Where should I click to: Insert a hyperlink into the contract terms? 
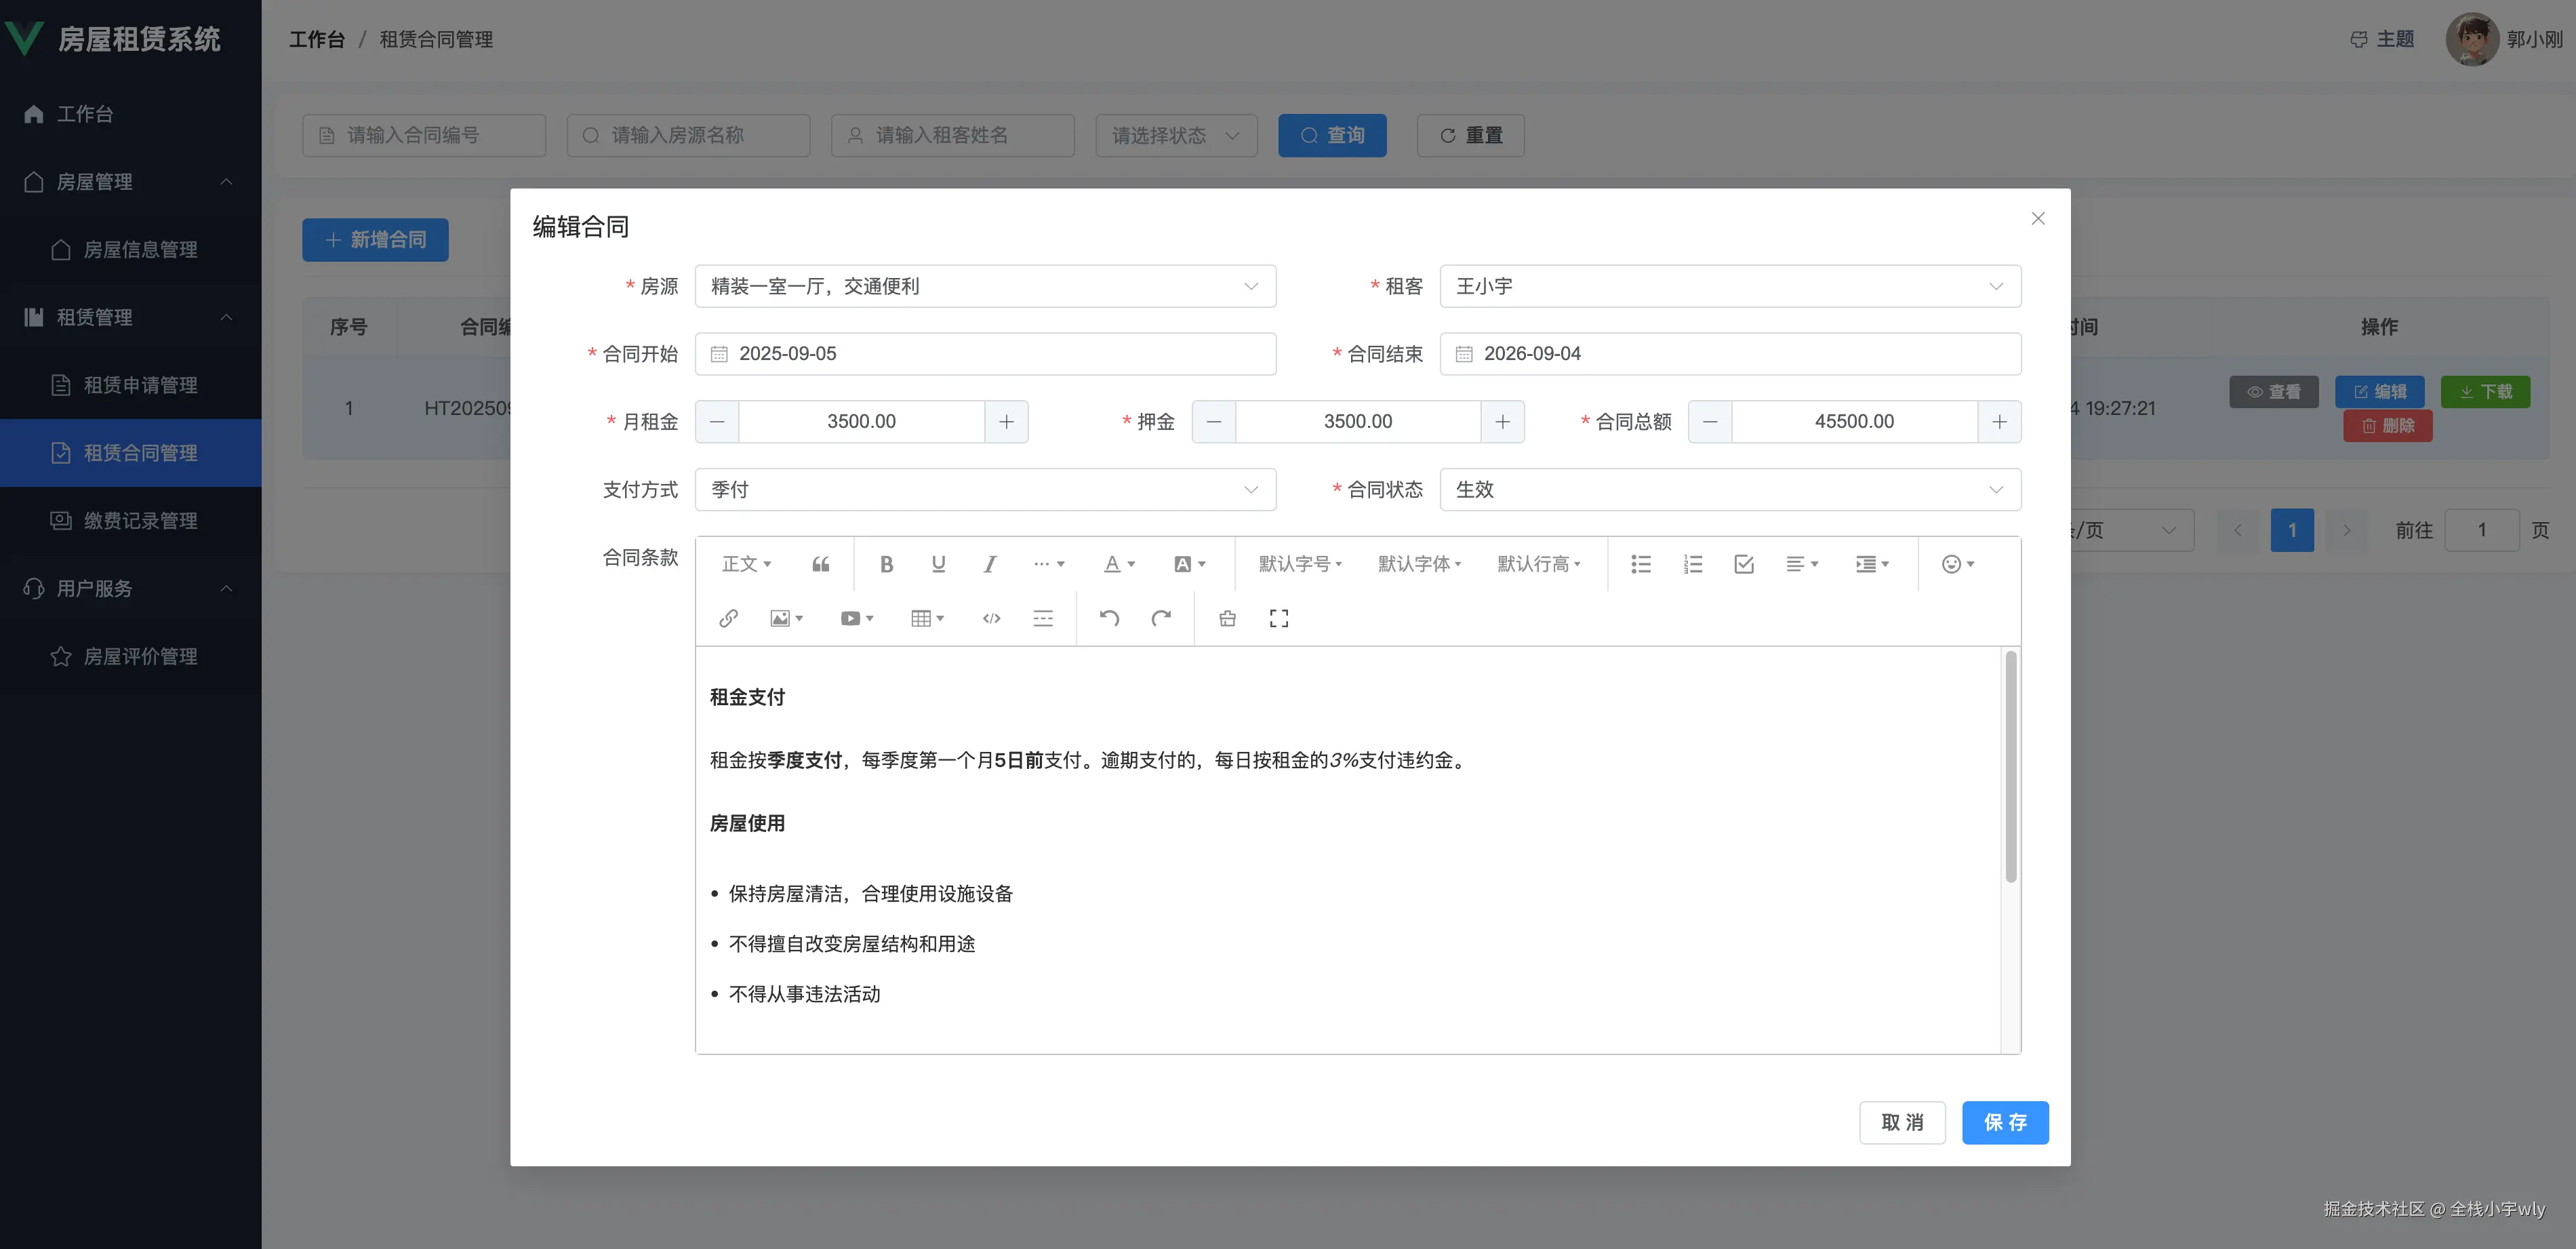click(x=728, y=618)
